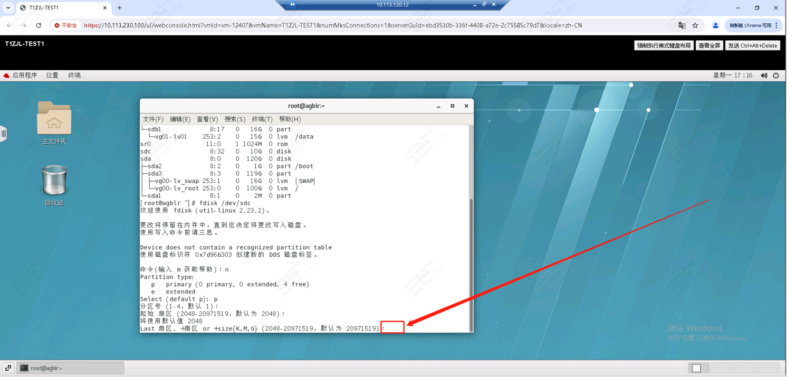
Task: Click 查看全屏 fullscreen button
Action: [x=709, y=45]
